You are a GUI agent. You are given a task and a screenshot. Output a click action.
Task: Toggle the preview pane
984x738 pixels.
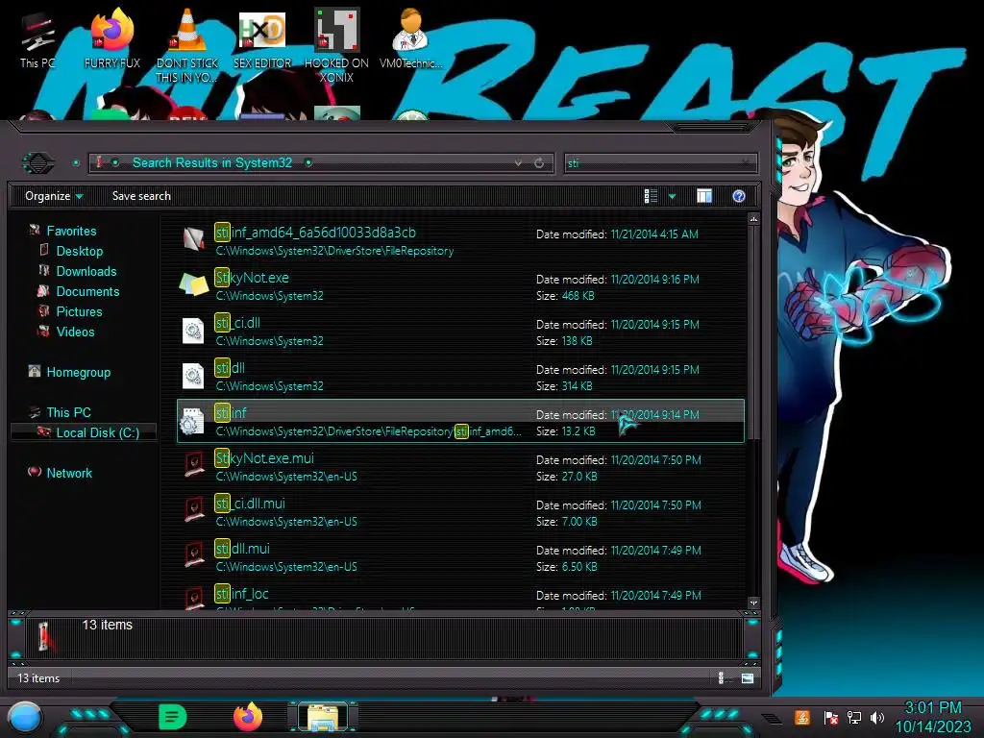704,196
